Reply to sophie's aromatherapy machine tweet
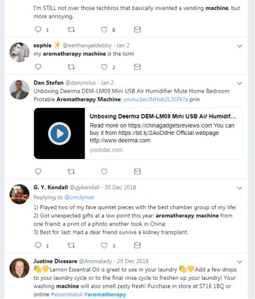Image resolution: width=255 pixels, height=299 pixels. (38, 67)
